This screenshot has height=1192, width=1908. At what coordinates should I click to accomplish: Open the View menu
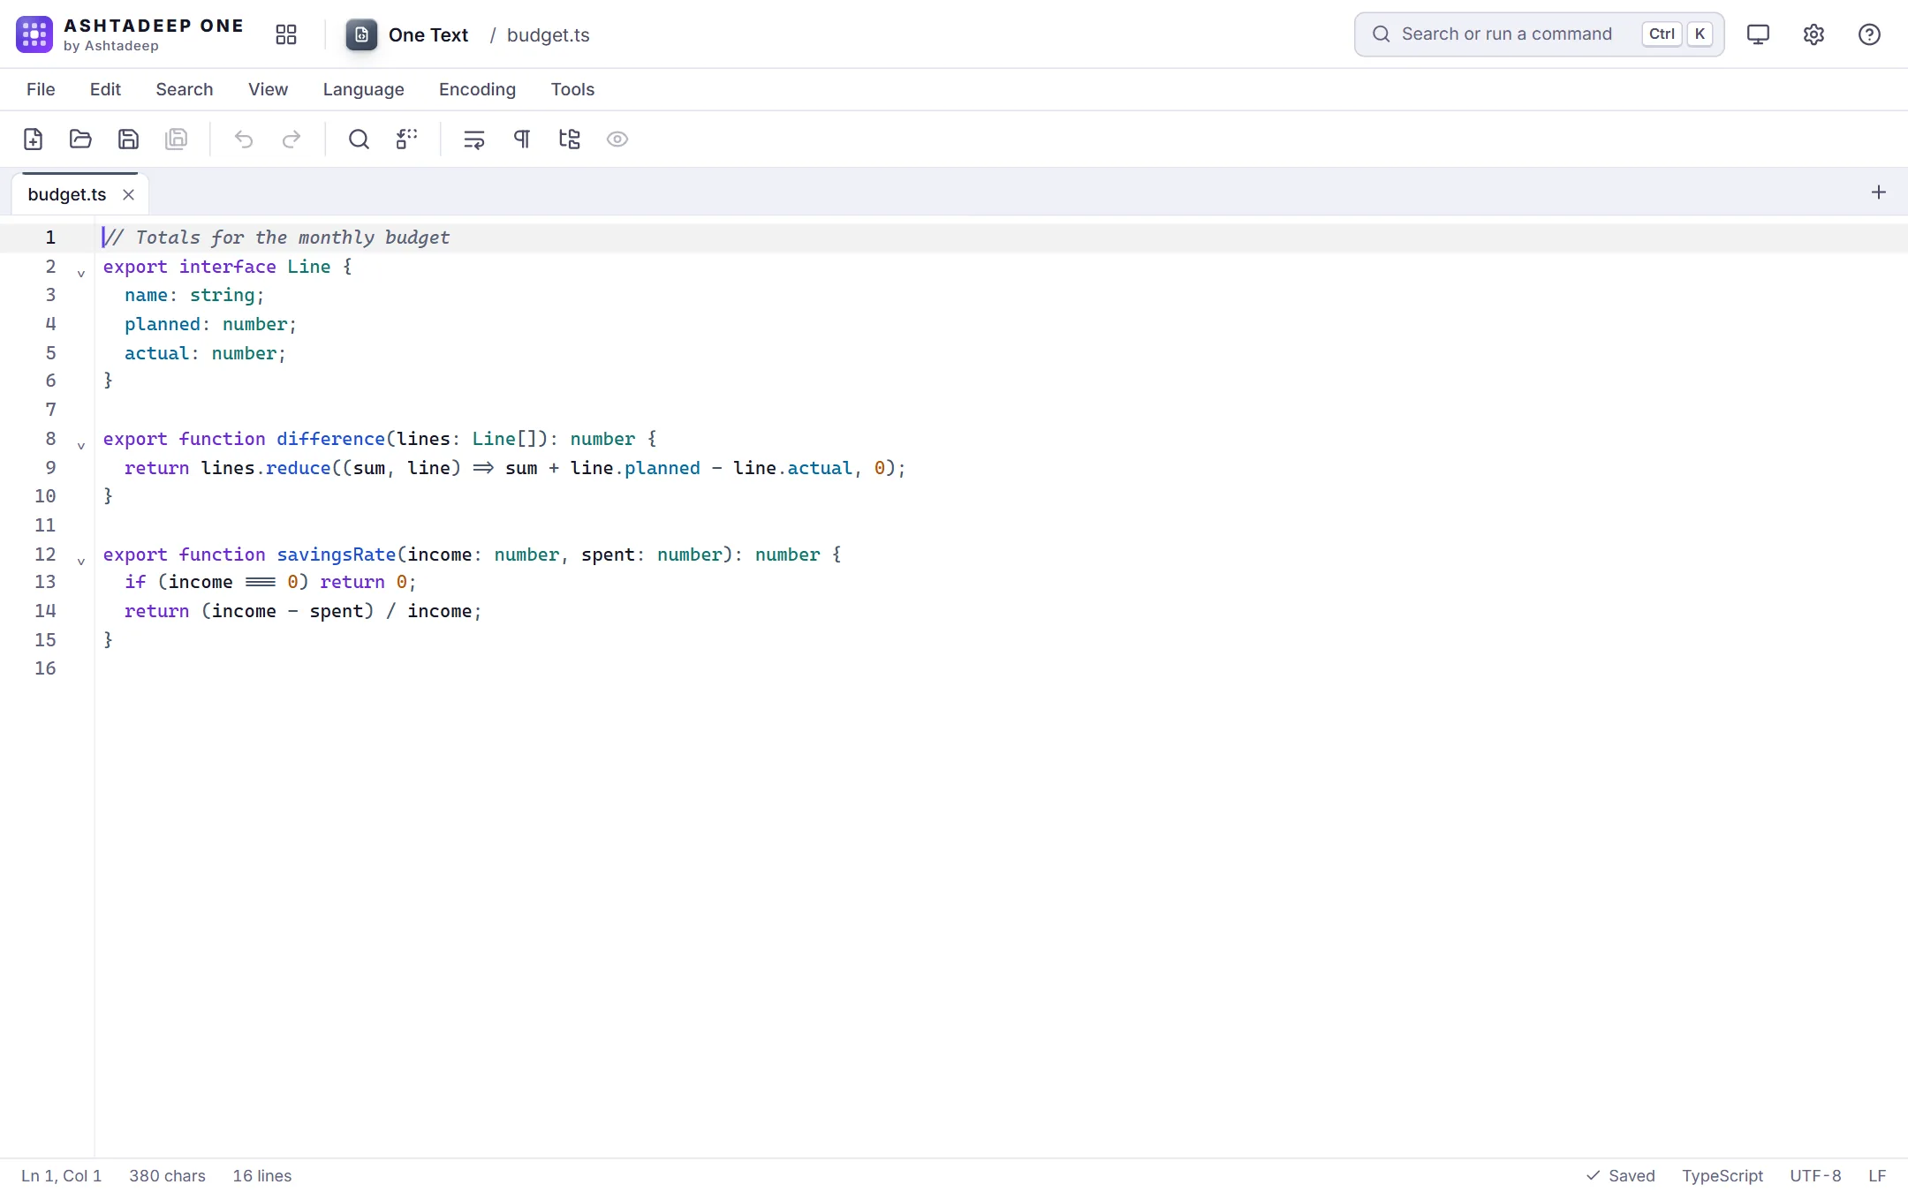click(268, 89)
